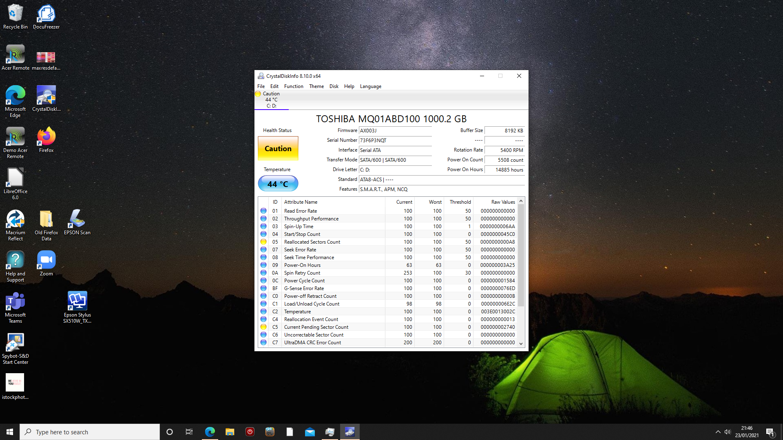The image size is (783, 440).
Task: Click the CrystalDiskInfo taskbar button
Action: click(x=350, y=432)
